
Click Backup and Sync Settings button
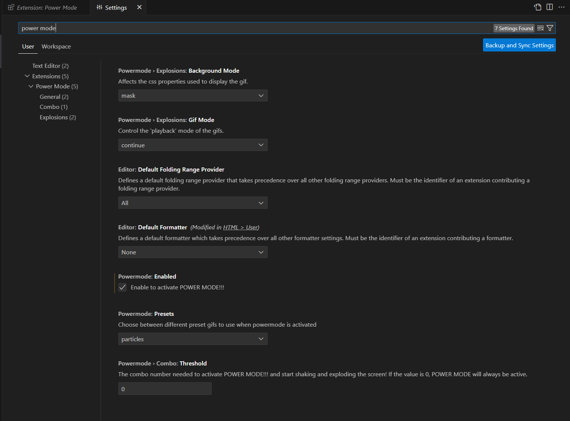519,45
